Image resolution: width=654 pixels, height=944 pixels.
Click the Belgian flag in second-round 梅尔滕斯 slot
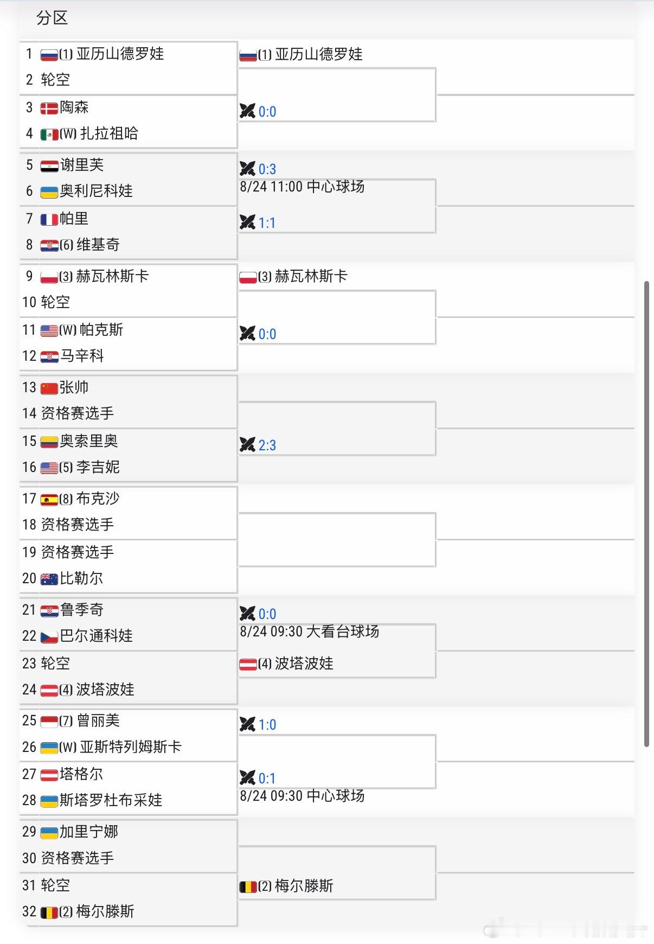click(248, 886)
